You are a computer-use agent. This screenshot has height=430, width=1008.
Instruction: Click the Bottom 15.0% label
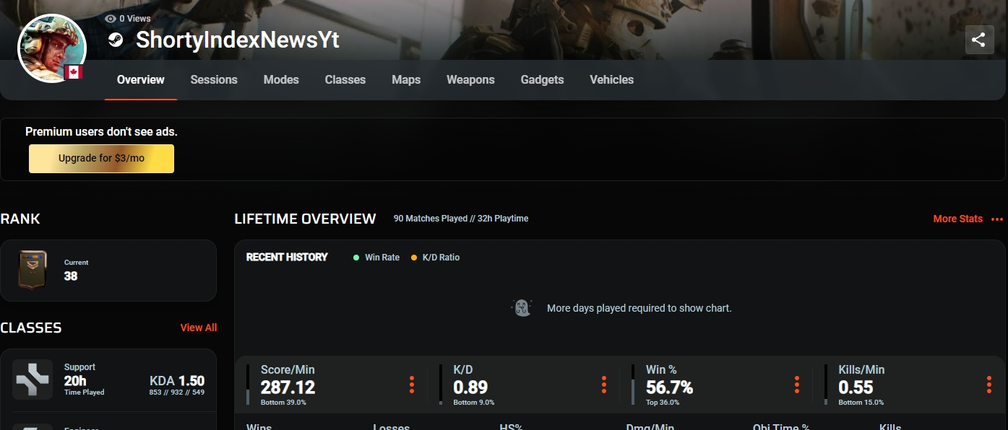point(861,403)
